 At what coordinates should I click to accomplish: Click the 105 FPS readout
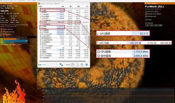[x=4, y=11]
